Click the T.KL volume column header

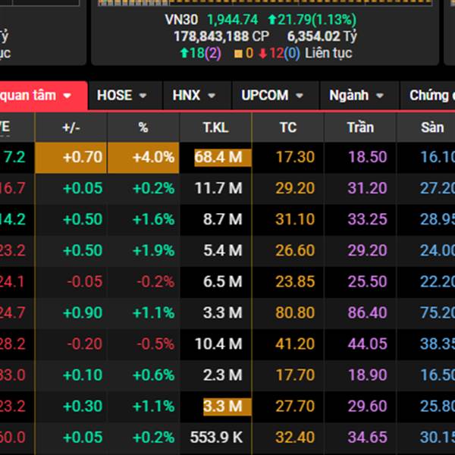(x=215, y=127)
